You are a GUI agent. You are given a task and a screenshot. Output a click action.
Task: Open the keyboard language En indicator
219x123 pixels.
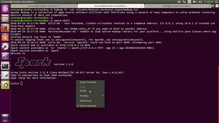(x=189, y=2)
